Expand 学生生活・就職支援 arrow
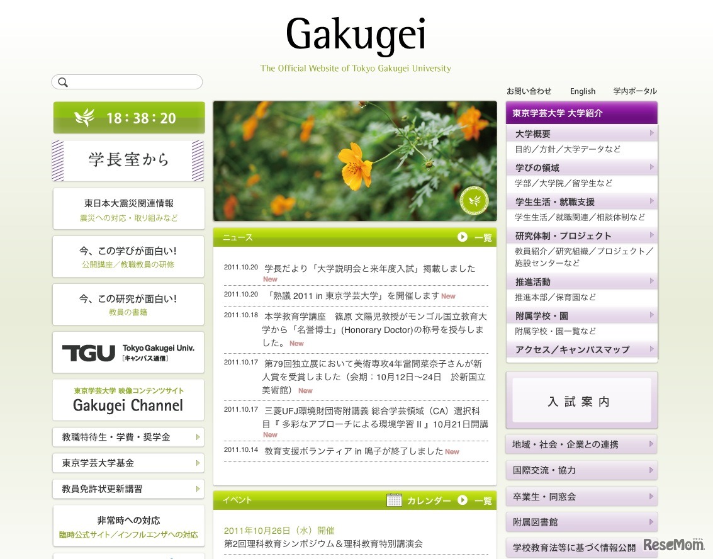This screenshot has height=559, width=713. (x=651, y=201)
